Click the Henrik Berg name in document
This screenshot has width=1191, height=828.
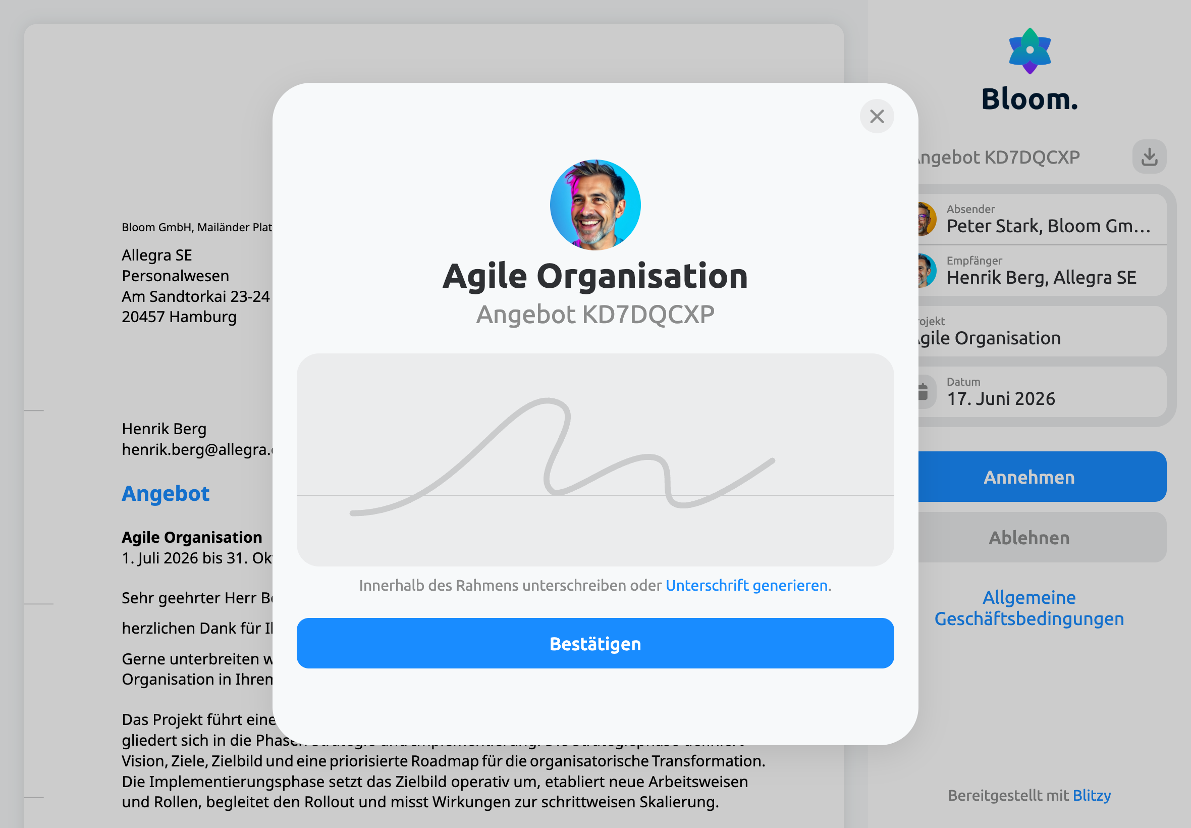pos(164,429)
